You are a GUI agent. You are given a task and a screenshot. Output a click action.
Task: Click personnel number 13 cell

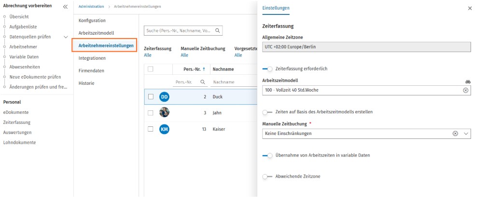pos(204,129)
